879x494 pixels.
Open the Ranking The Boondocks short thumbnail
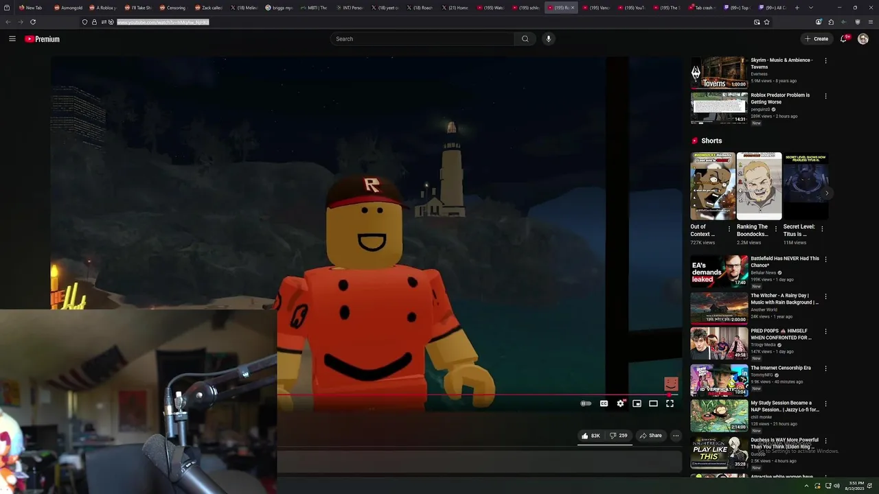pos(759,186)
